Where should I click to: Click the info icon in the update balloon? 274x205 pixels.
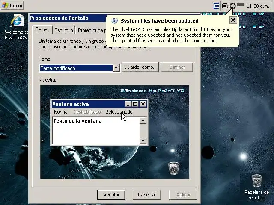tap(114, 21)
